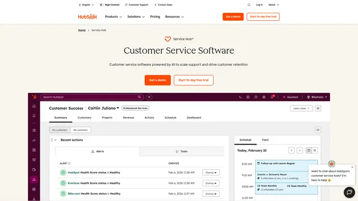The image size is (358, 201).
Task: Click the hero Start 14-day free trial button
Action: 194,80
